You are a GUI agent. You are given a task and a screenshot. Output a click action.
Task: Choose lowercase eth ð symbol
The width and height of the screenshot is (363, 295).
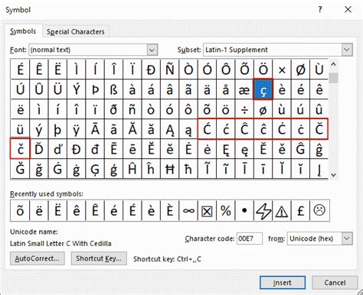point(114,109)
